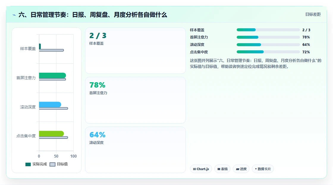The width and height of the screenshot is (333, 185).
Task: Click the gray target bar for 滚动深度
Action: pos(54,108)
